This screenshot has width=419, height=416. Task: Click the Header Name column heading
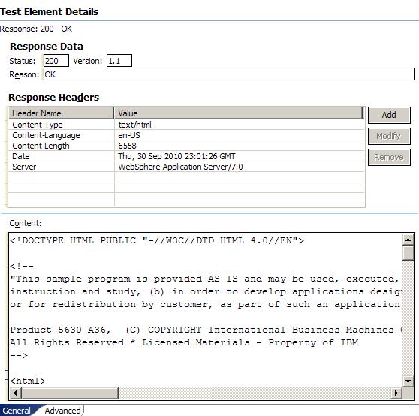(61, 113)
